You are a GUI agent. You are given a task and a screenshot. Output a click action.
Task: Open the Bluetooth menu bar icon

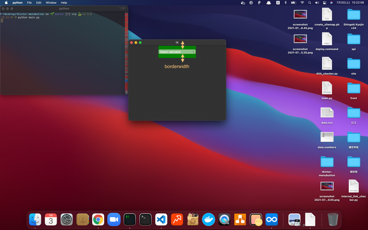(284, 3)
